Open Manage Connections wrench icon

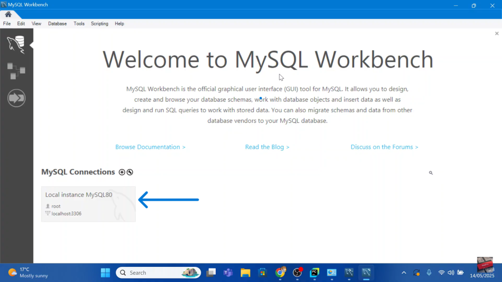point(129,172)
